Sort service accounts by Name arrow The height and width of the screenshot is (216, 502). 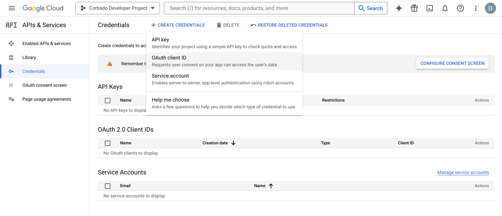271,186
